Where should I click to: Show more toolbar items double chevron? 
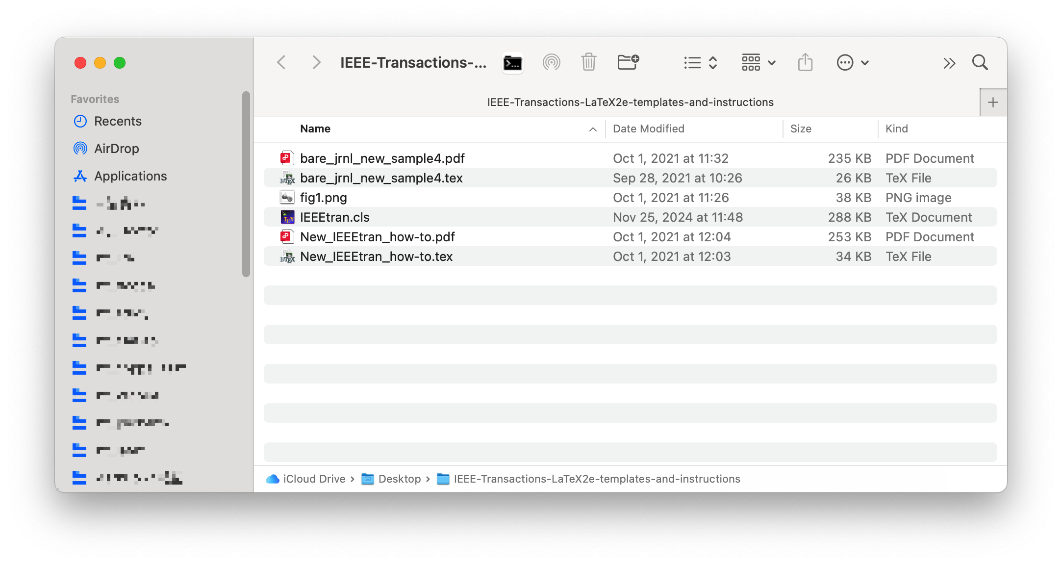tap(949, 63)
